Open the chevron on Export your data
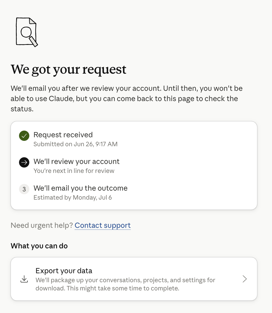This screenshot has width=272, height=313. [245, 279]
